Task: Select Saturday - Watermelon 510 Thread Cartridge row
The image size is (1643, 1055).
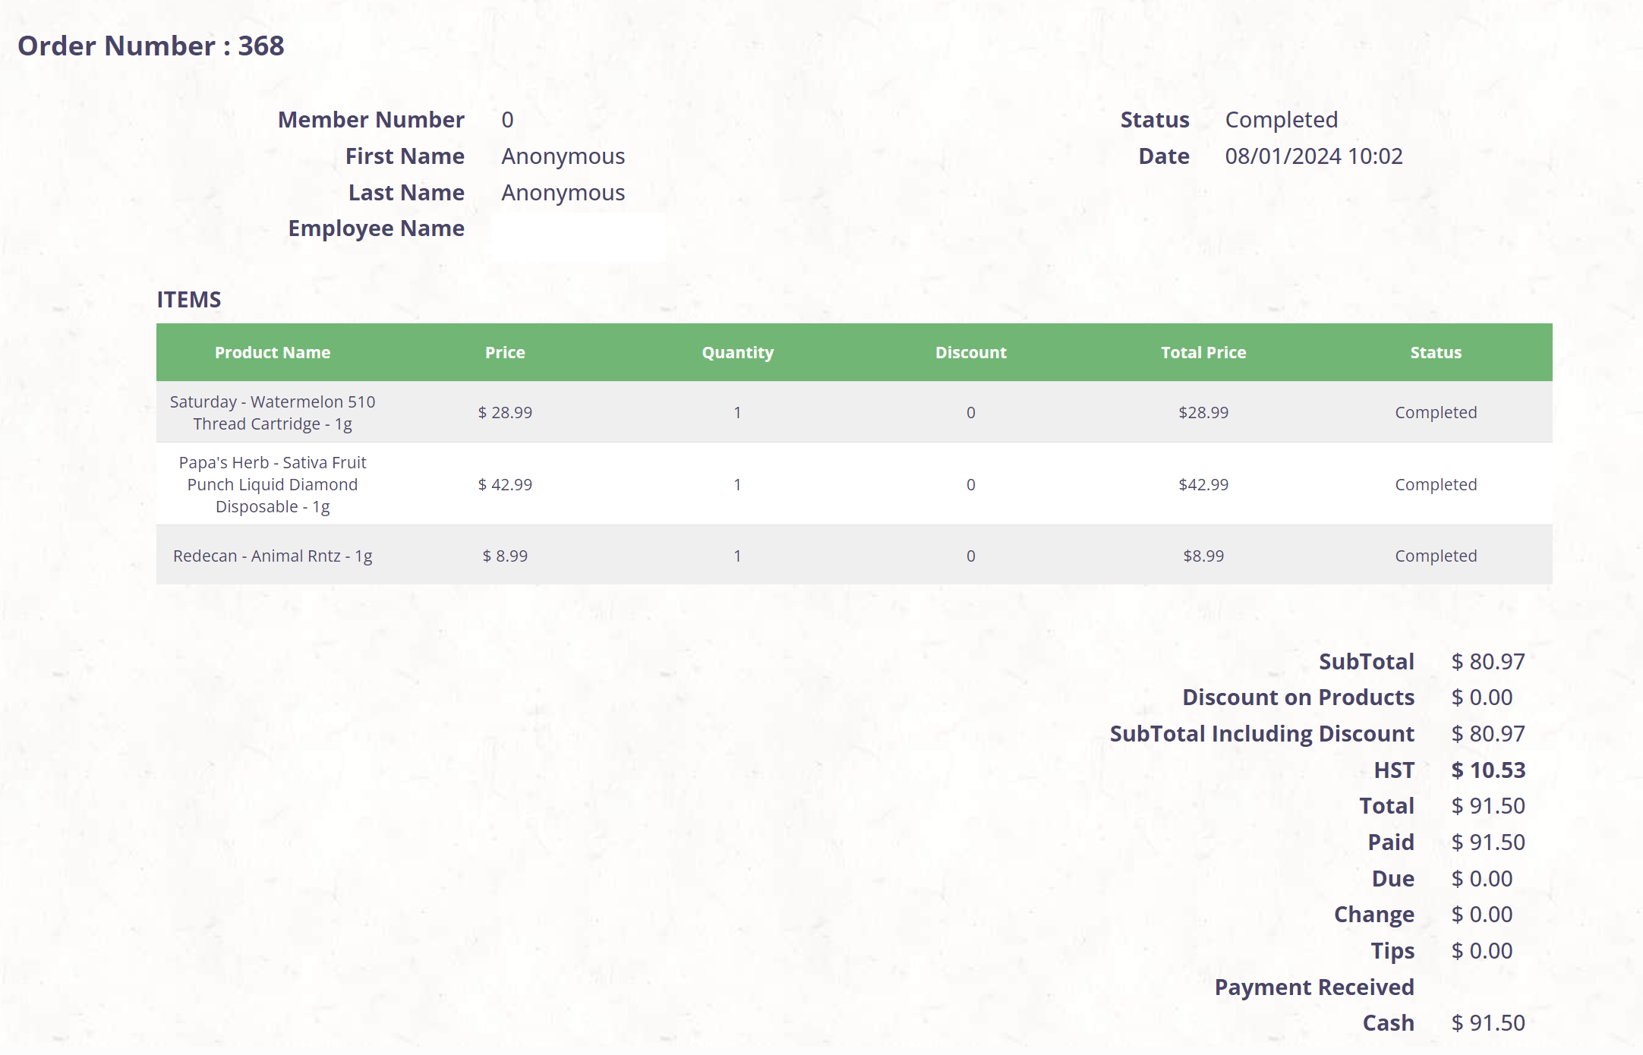Action: pyautogui.click(x=854, y=412)
